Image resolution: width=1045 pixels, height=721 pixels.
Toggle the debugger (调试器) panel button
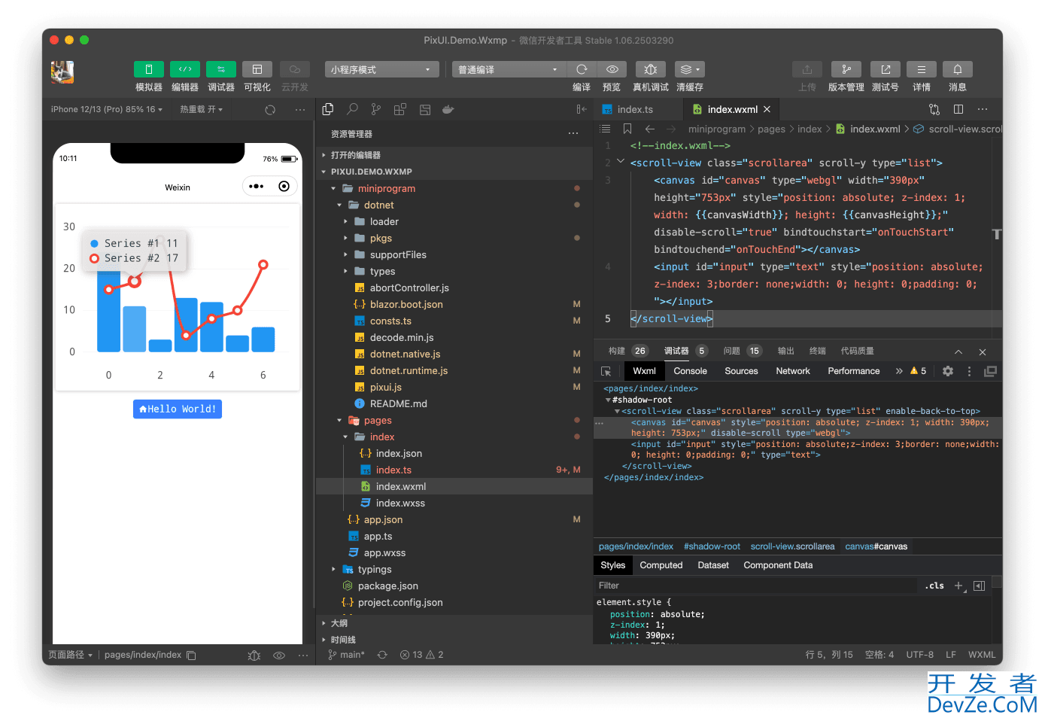(220, 69)
